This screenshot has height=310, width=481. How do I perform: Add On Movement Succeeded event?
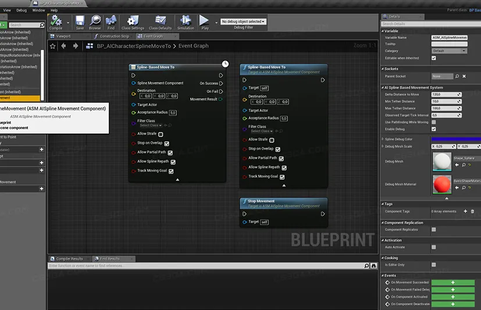[x=453, y=283]
